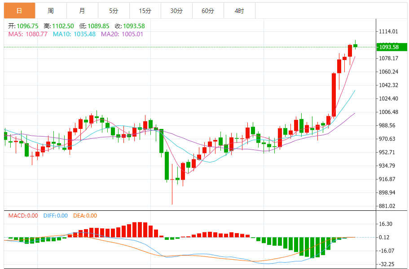The height and width of the screenshot is (269, 409).
Task: Switch to the 月 monthly tab
Action: pos(83,11)
